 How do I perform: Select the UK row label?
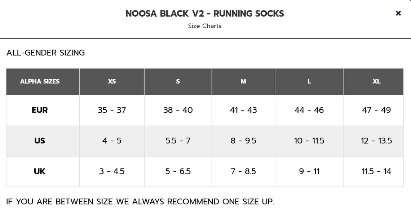[40, 171]
